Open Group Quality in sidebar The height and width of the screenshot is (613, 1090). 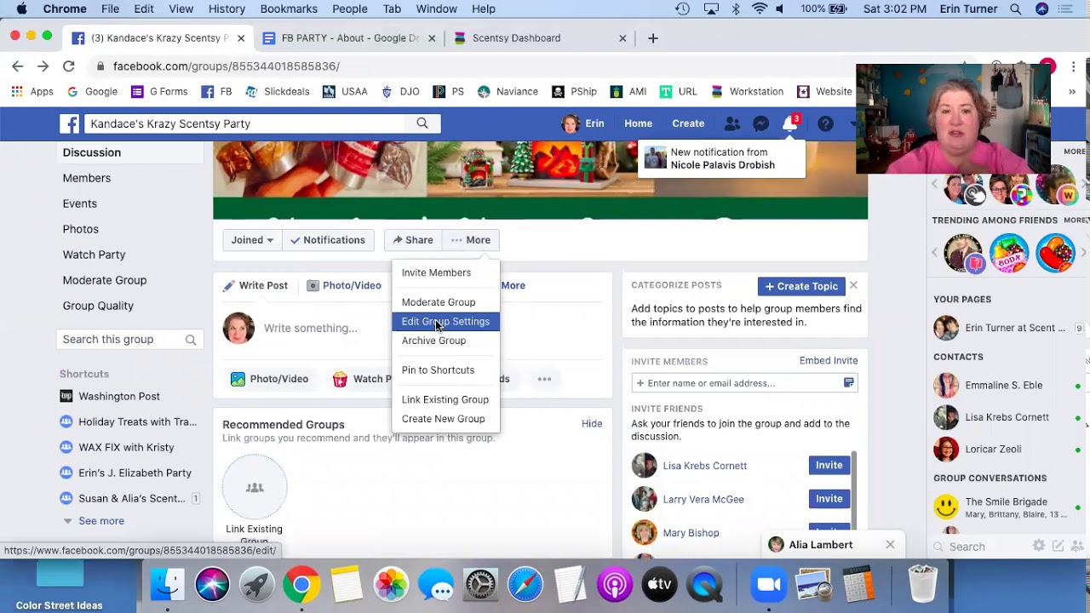pyautogui.click(x=98, y=306)
